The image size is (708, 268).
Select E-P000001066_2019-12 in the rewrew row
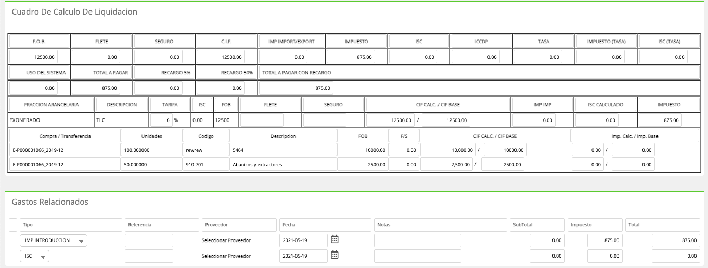coord(65,150)
